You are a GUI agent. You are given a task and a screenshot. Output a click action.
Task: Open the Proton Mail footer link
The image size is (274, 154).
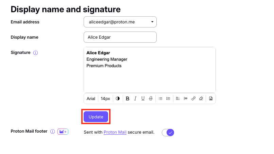coord(115,132)
